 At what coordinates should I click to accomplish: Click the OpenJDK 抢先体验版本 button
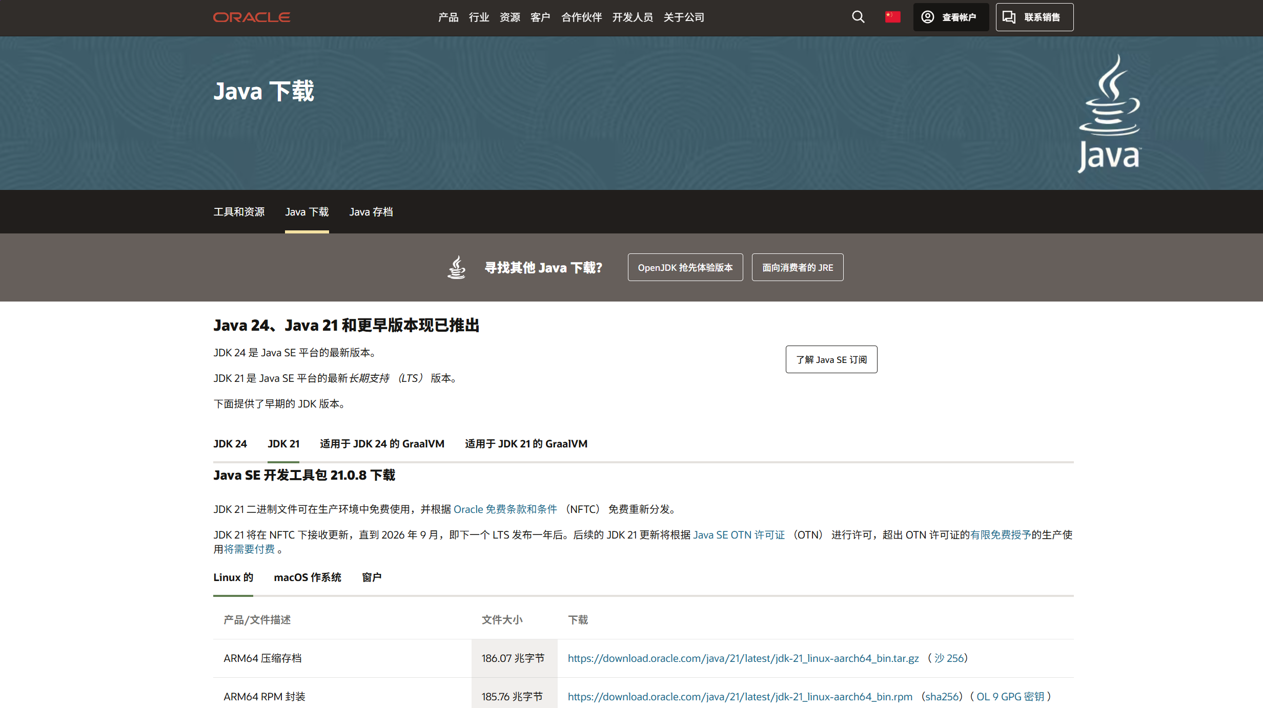click(685, 267)
